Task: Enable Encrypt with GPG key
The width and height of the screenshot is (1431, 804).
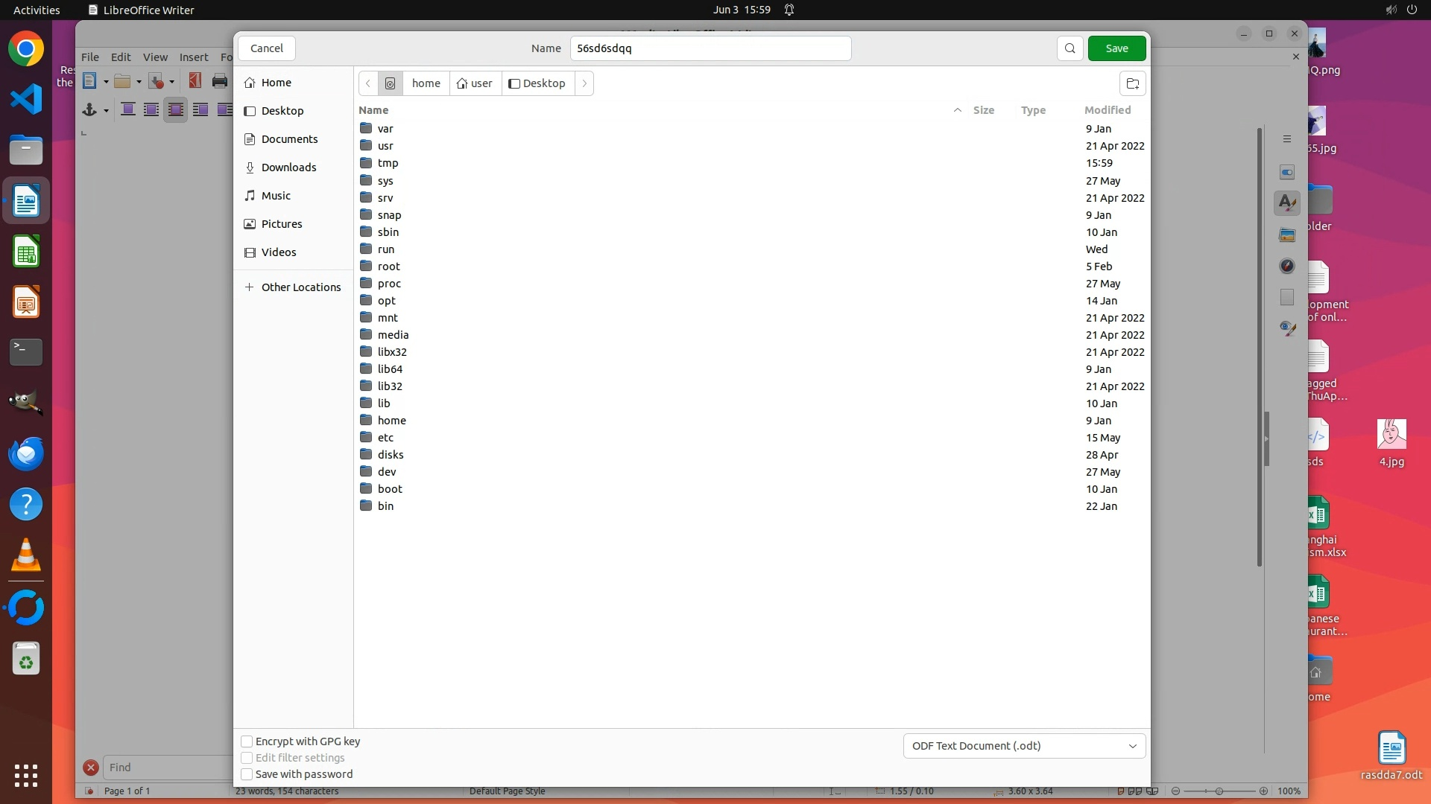Action: click(x=247, y=741)
